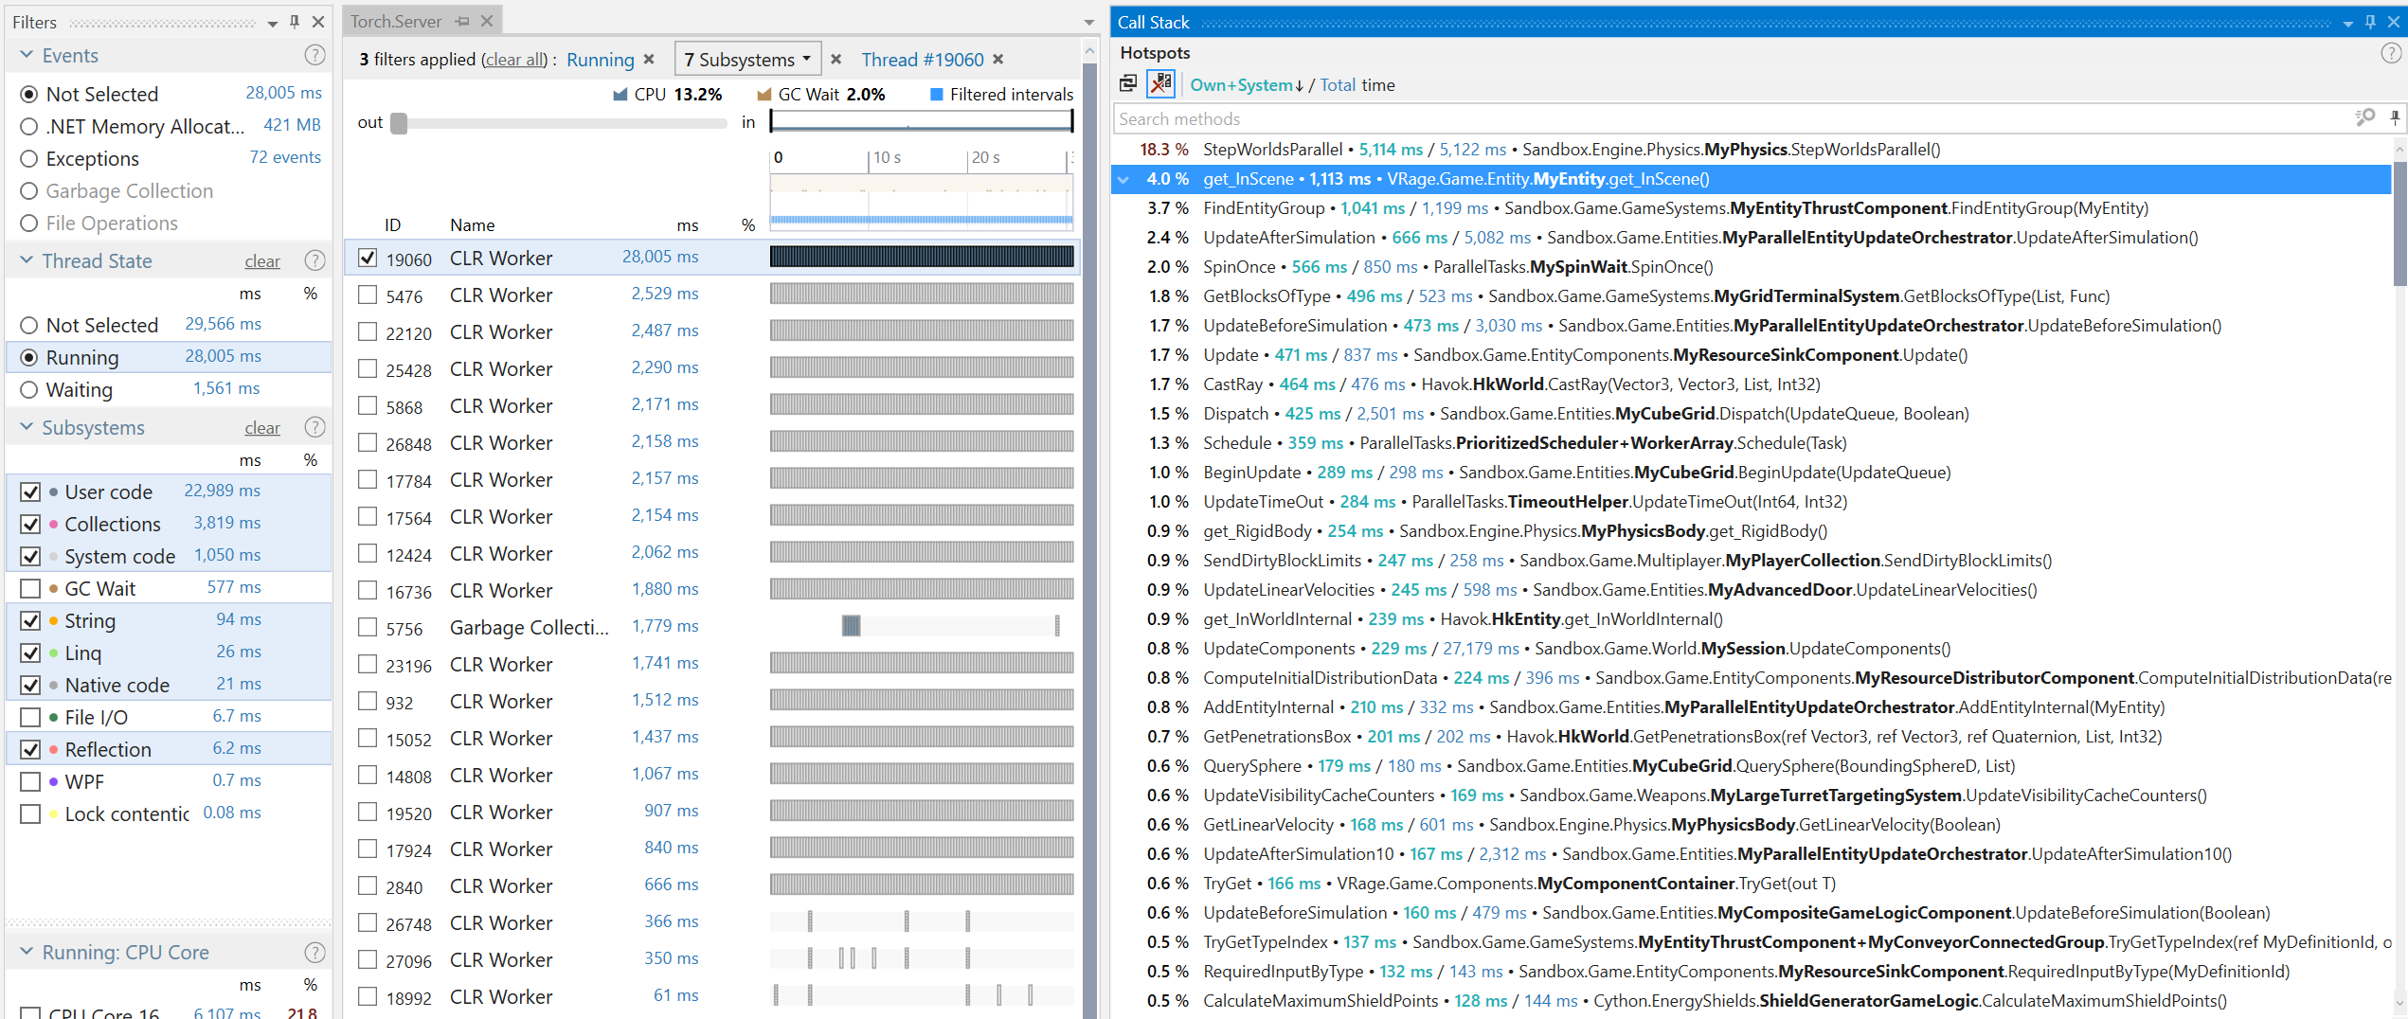Remove the Thread #19060 filter
The width and height of the screenshot is (2408, 1019).
point(998,60)
